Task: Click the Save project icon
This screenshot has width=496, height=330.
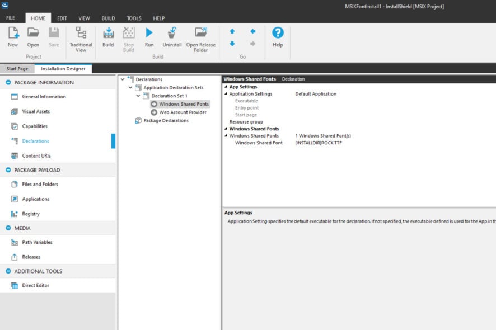Action: click(x=54, y=37)
